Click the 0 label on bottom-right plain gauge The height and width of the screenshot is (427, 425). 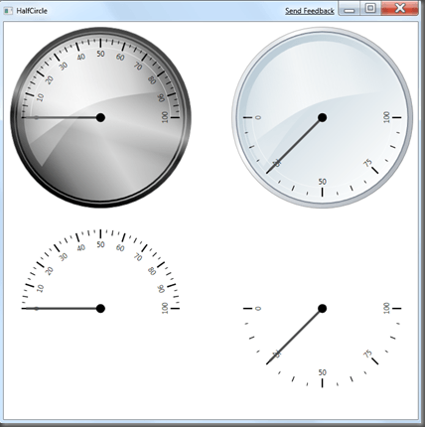coord(258,309)
